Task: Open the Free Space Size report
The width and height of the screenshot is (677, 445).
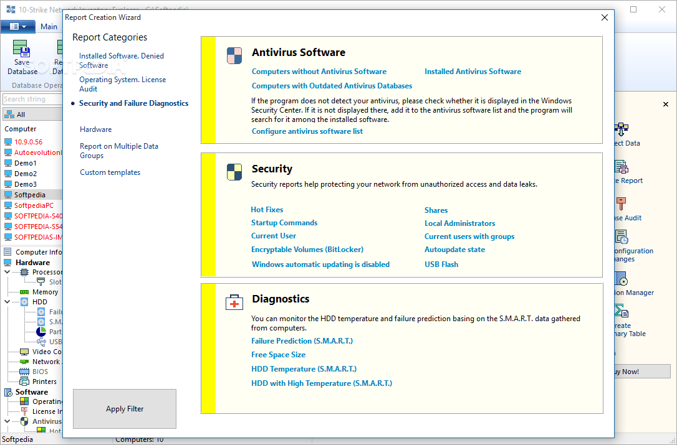Action: [x=279, y=355]
